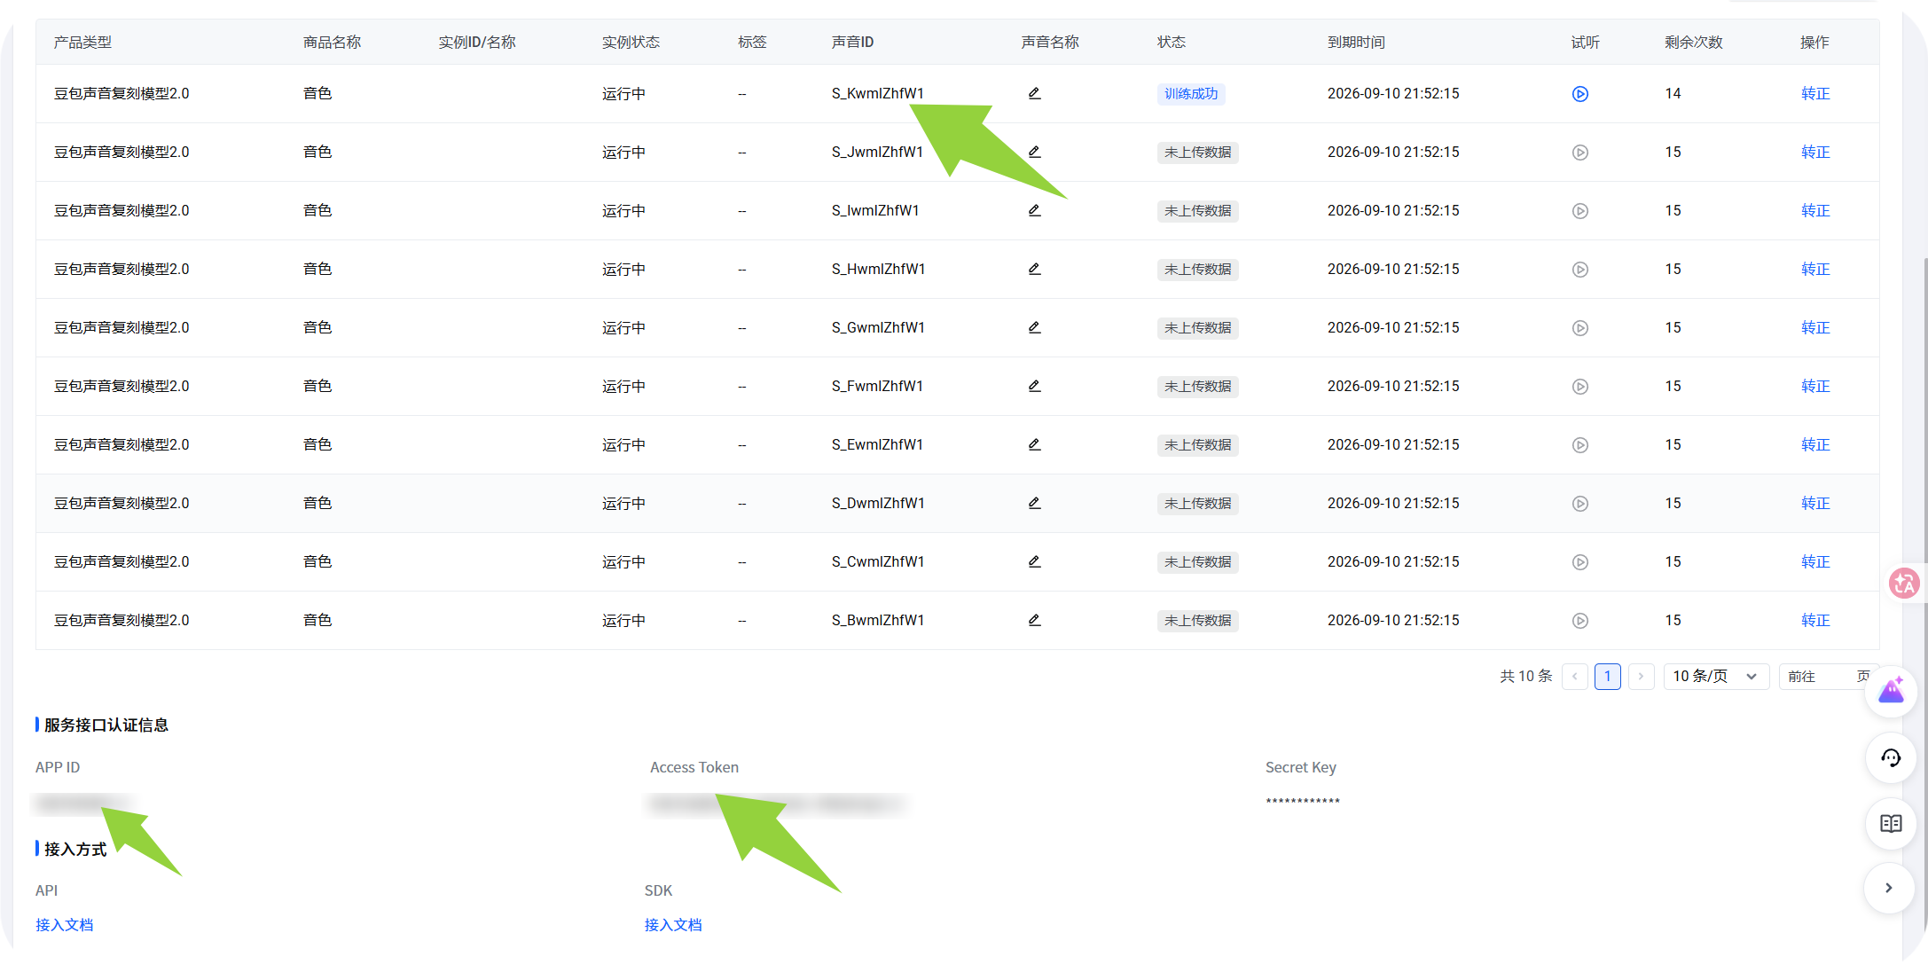Open the translate floating icon

(x=1904, y=584)
